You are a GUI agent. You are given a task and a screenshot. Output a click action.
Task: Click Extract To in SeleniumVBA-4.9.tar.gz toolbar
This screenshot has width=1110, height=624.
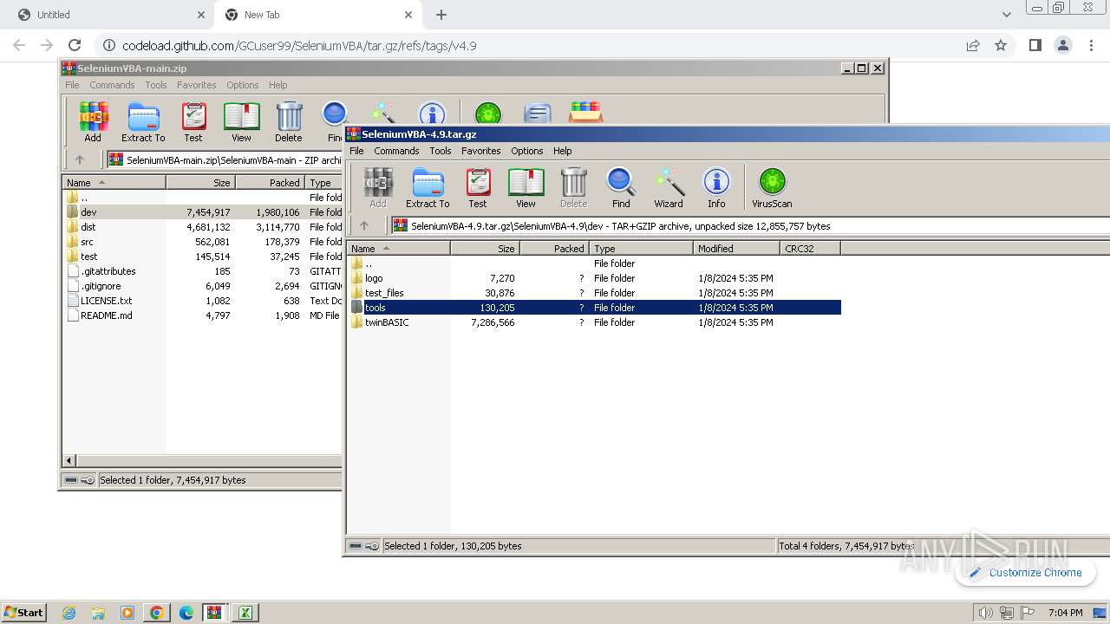click(428, 188)
